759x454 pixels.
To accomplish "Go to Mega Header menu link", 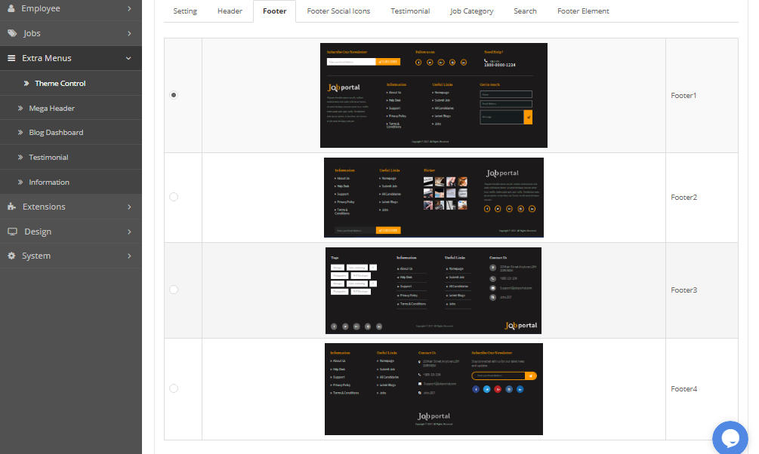I will point(51,108).
